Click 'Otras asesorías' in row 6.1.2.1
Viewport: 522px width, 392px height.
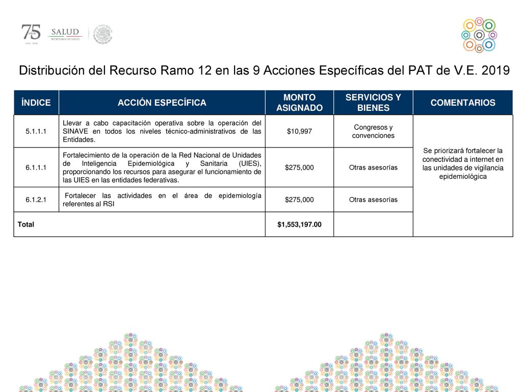(x=373, y=200)
